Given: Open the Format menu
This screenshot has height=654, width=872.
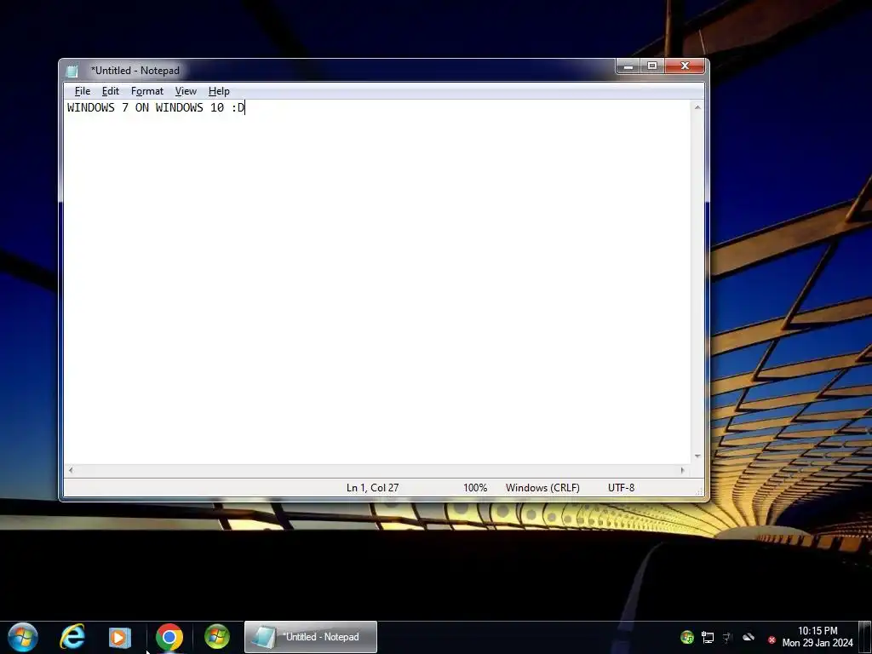Looking at the screenshot, I should point(146,91).
